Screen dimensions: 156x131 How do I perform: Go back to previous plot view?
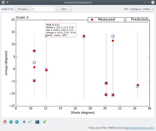pos(11,122)
